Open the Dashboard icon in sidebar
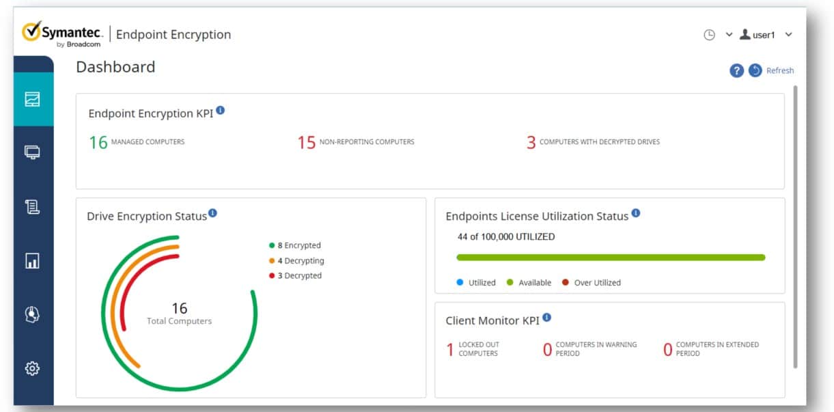Screen dimensions: 834x412 [x=32, y=99]
